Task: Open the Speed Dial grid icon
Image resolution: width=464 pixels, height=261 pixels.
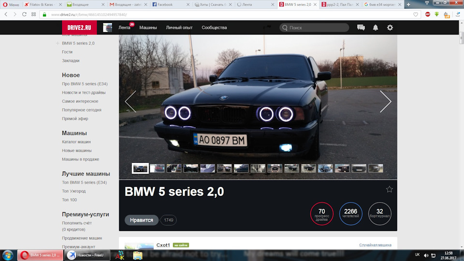Action: (33, 14)
